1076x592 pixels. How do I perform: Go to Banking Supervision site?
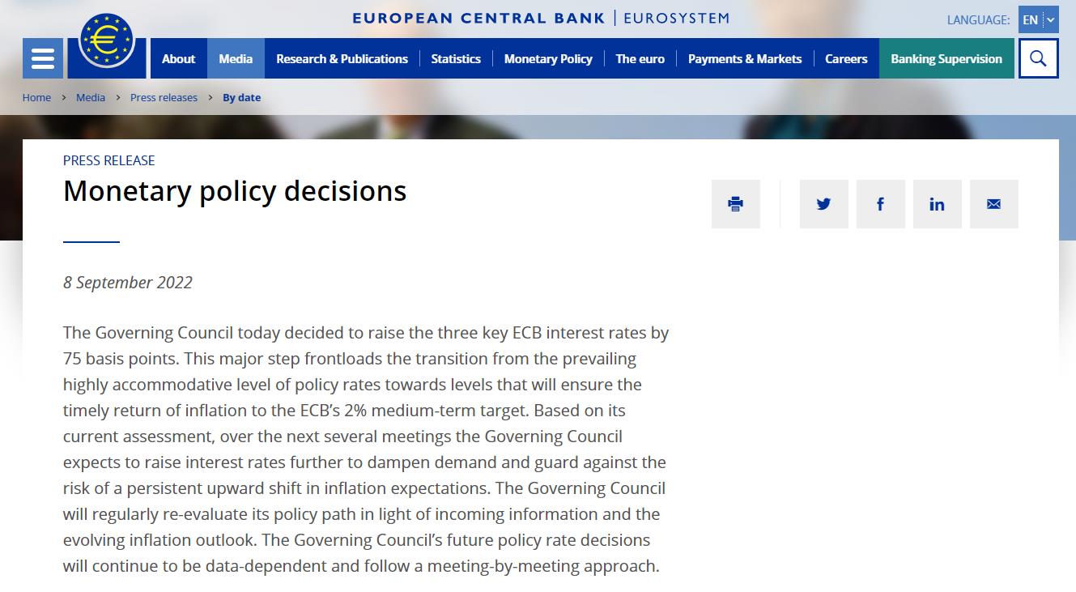pyautogui.click(x=946, y=58)
